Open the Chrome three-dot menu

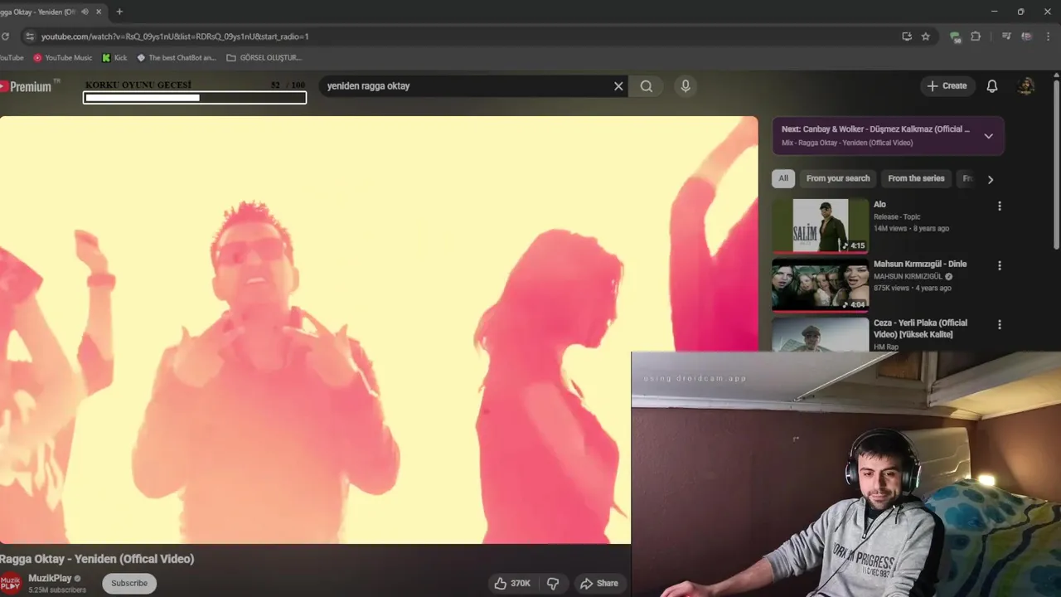click(x=1049, y=36)
